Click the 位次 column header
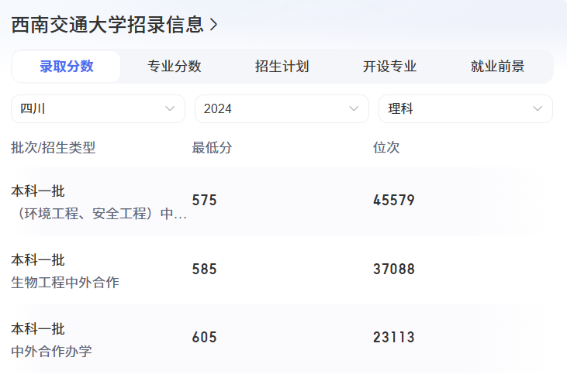The width and height of the screenshot is (567, 388). [x=386, y=148]
